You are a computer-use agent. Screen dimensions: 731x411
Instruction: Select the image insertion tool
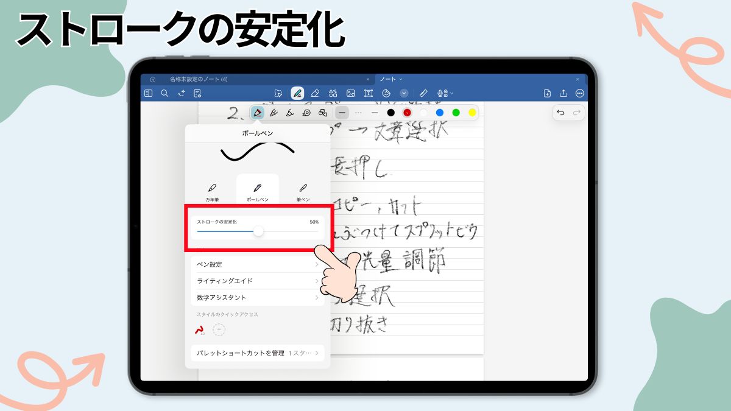(351, 93)
